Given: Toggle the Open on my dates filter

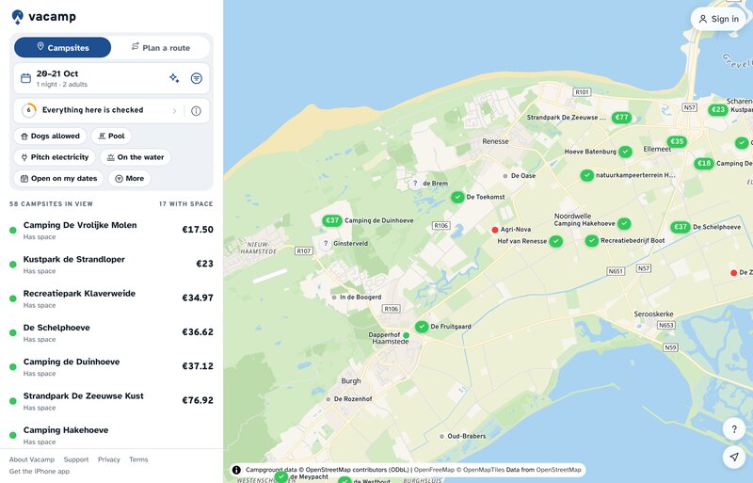Looking at the screenshot, I should [x=58, y=178].
